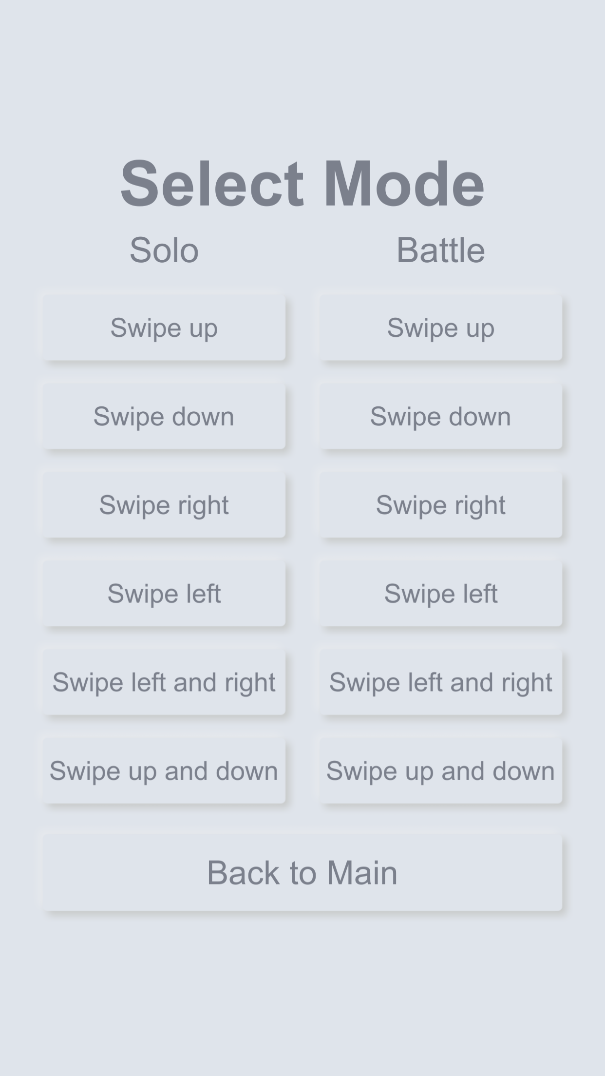Image resolution: width=605 pixels, height=1076 pixels.
Task: Start Battle Swipe right mode
Action: 440,505
